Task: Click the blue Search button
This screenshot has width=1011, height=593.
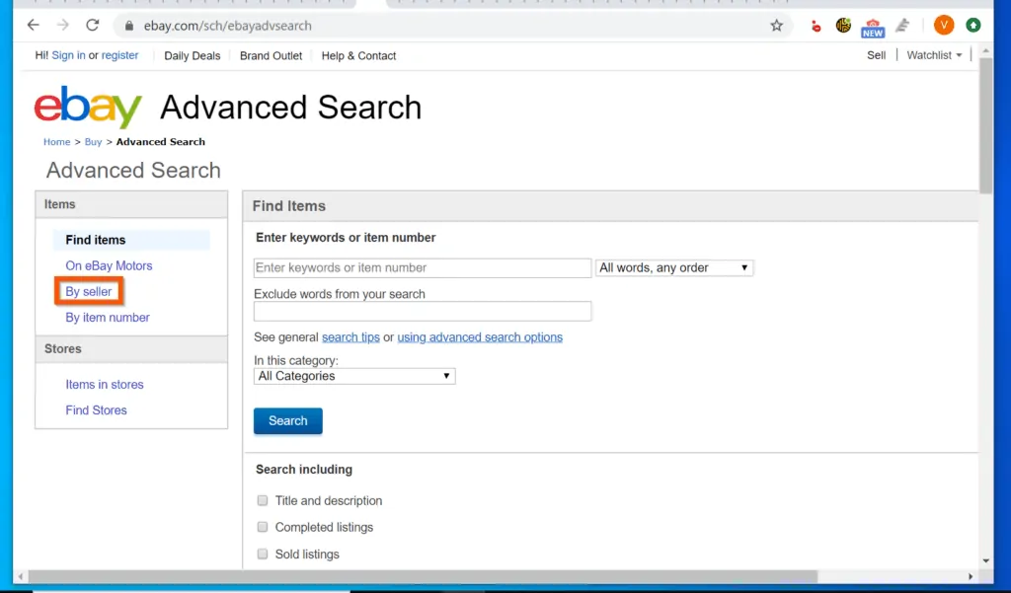Action: point(287,421)
